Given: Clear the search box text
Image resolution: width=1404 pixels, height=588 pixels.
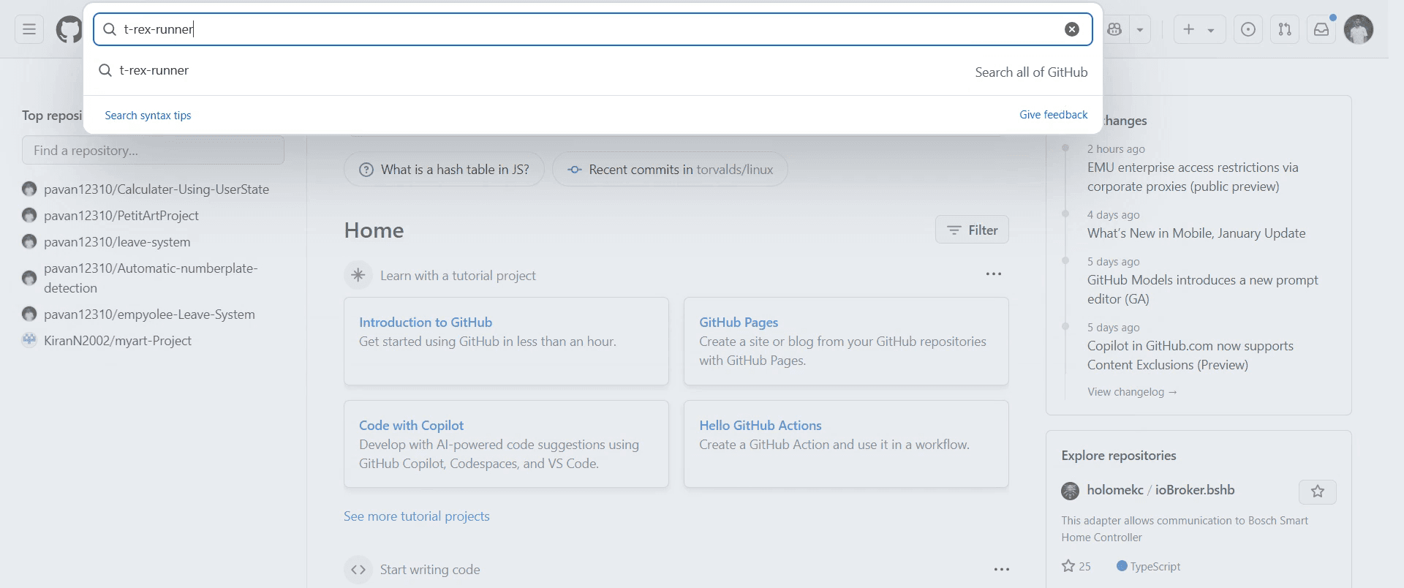Looking at the screenshot, I should coord(1071,29).
